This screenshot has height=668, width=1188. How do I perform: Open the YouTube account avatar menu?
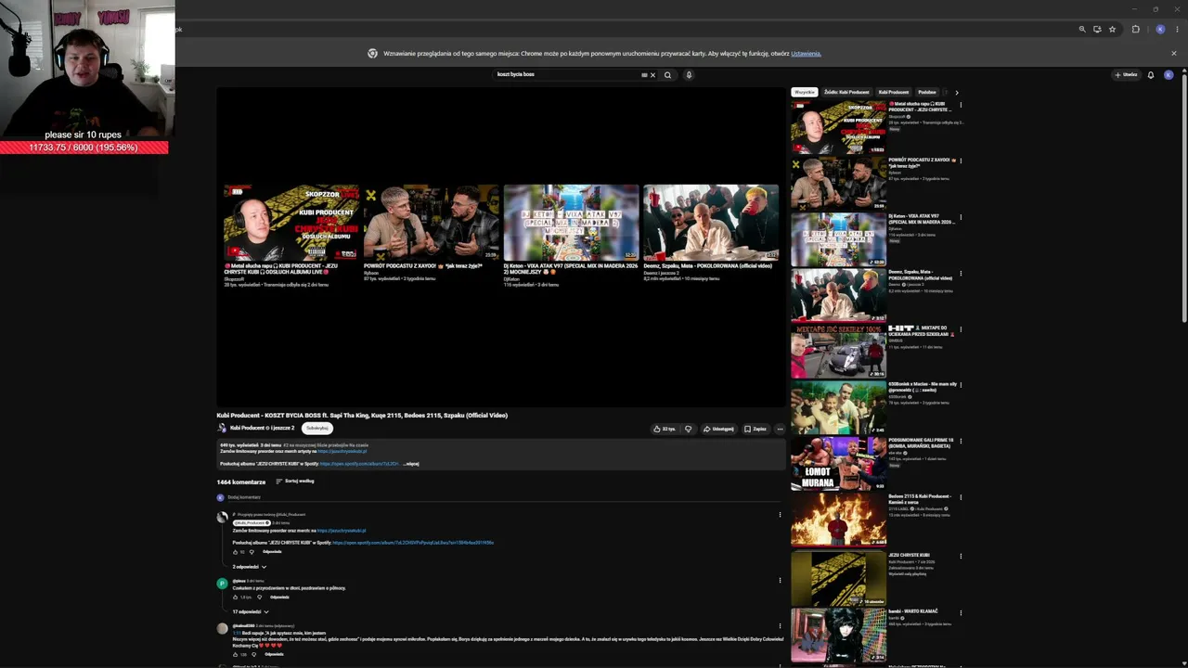pos(1169,75)
